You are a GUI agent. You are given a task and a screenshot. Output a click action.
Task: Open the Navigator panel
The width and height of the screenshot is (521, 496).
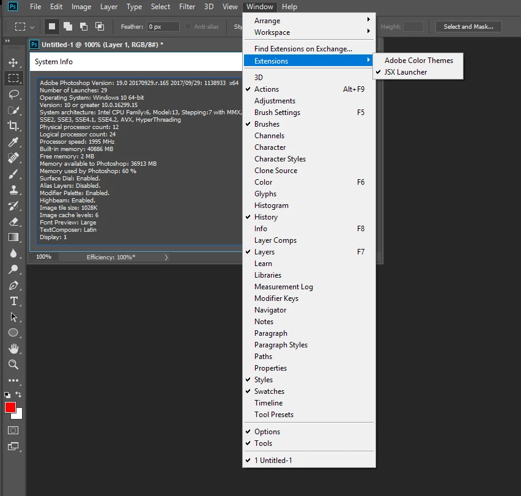309,310
